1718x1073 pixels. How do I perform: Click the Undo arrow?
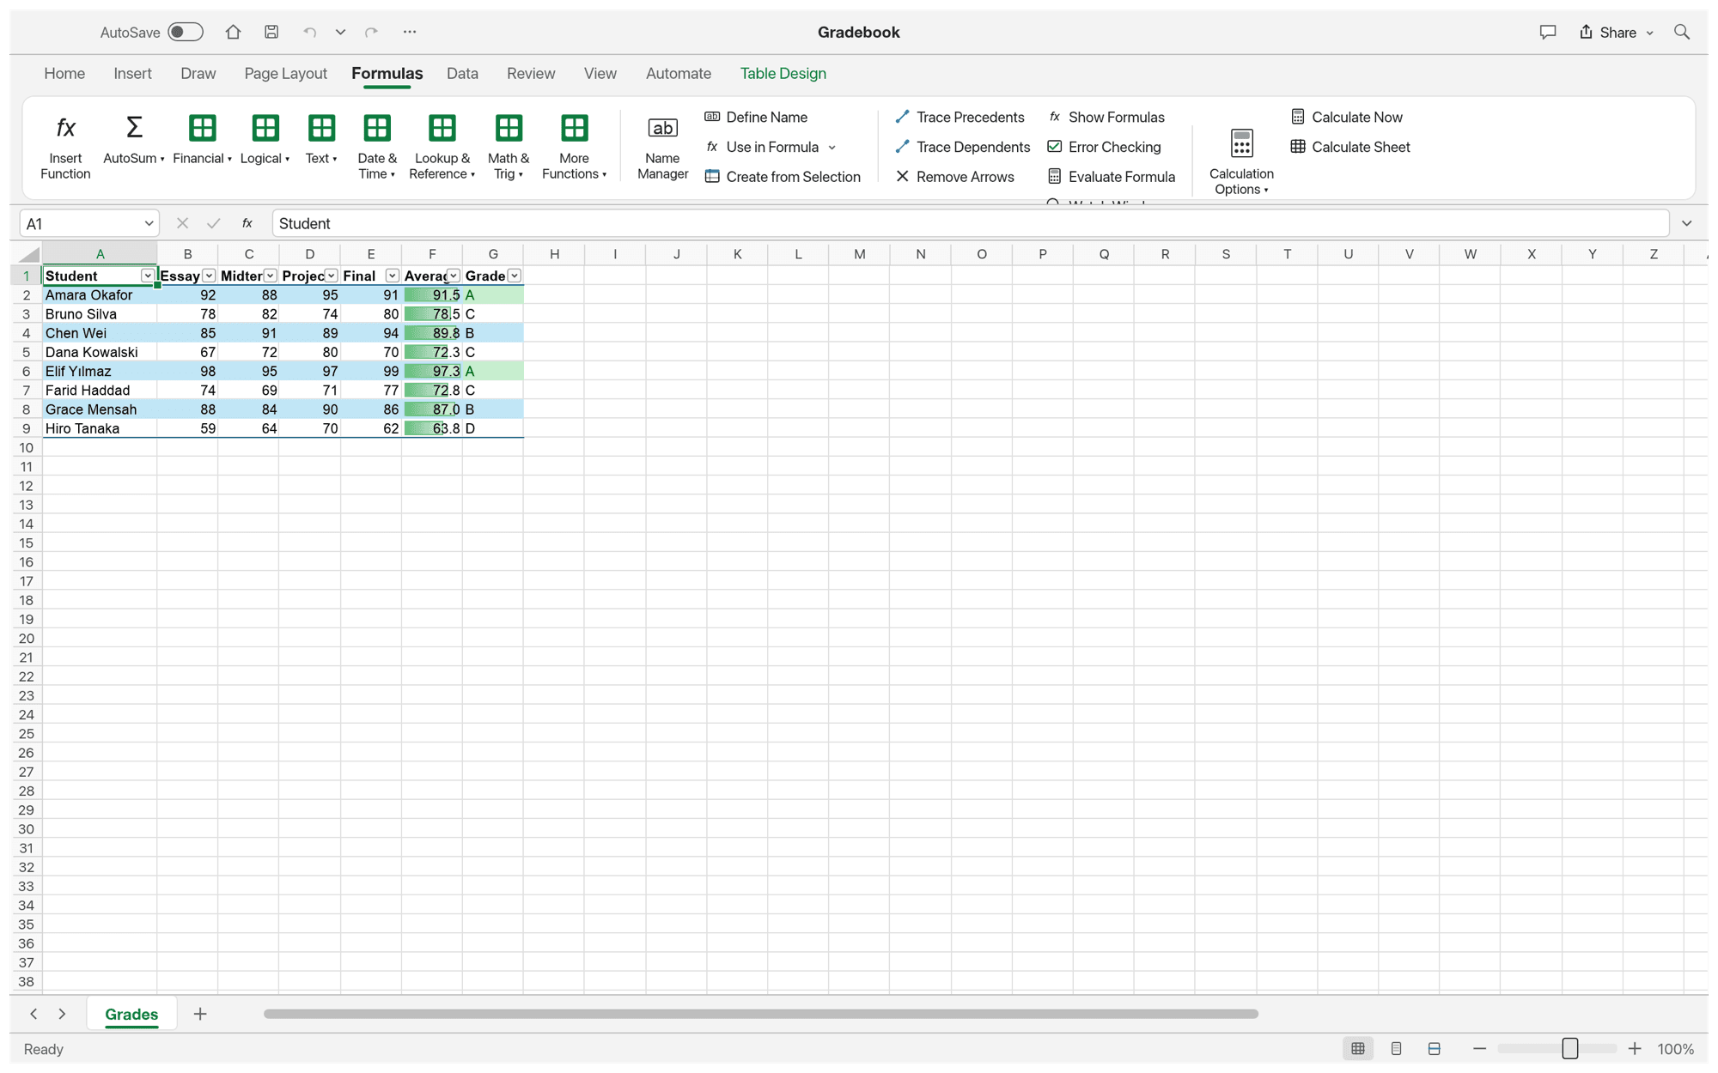310,32
